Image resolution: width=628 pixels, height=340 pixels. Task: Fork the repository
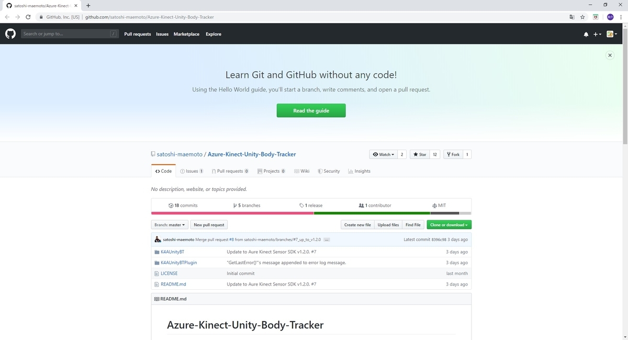pyautogui.click(x=453, y=154)
